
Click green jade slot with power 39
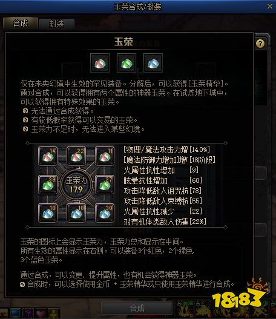click(x=48, y=185)
